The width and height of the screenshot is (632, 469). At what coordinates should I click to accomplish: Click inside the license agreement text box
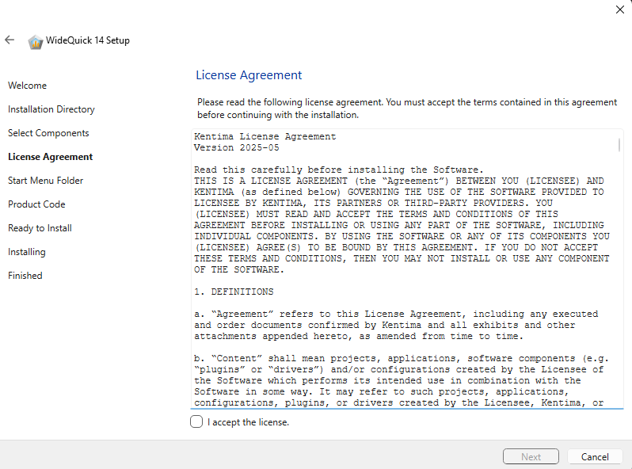coord(407,269)
